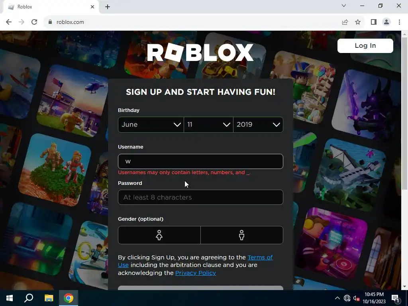Close the Roblox tab
The height and width of the screenshot is (306, 408).
coord(92,7)
